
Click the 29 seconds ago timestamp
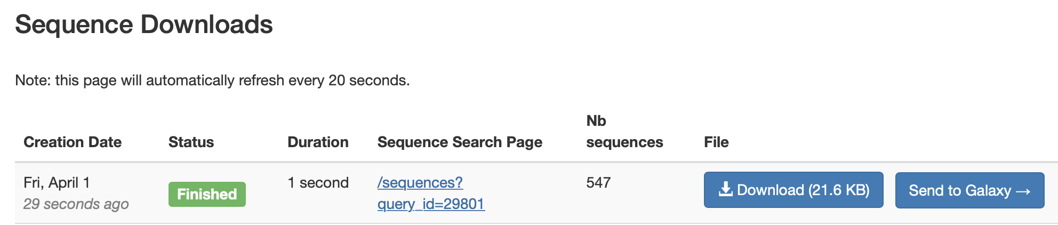point(76,204)
